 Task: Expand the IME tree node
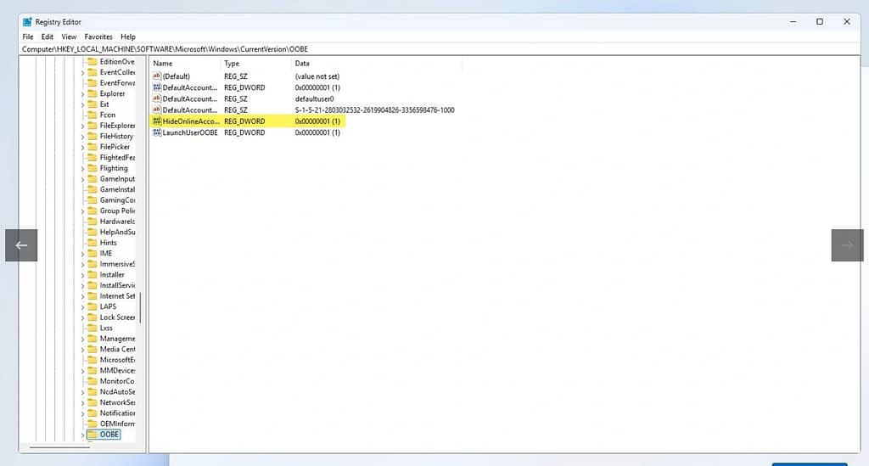pyautogui.click(x=82, y=254)
